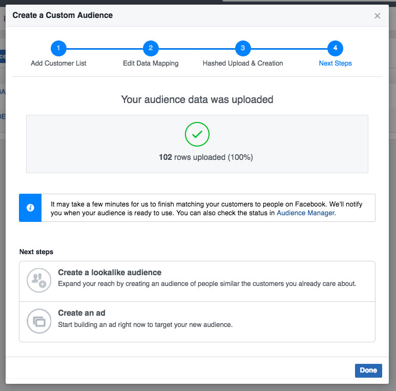The width and height of the screenshot is (396, 391).
Task: Select the Edit Data Mapping step label
Action: [x=151, y=63]
